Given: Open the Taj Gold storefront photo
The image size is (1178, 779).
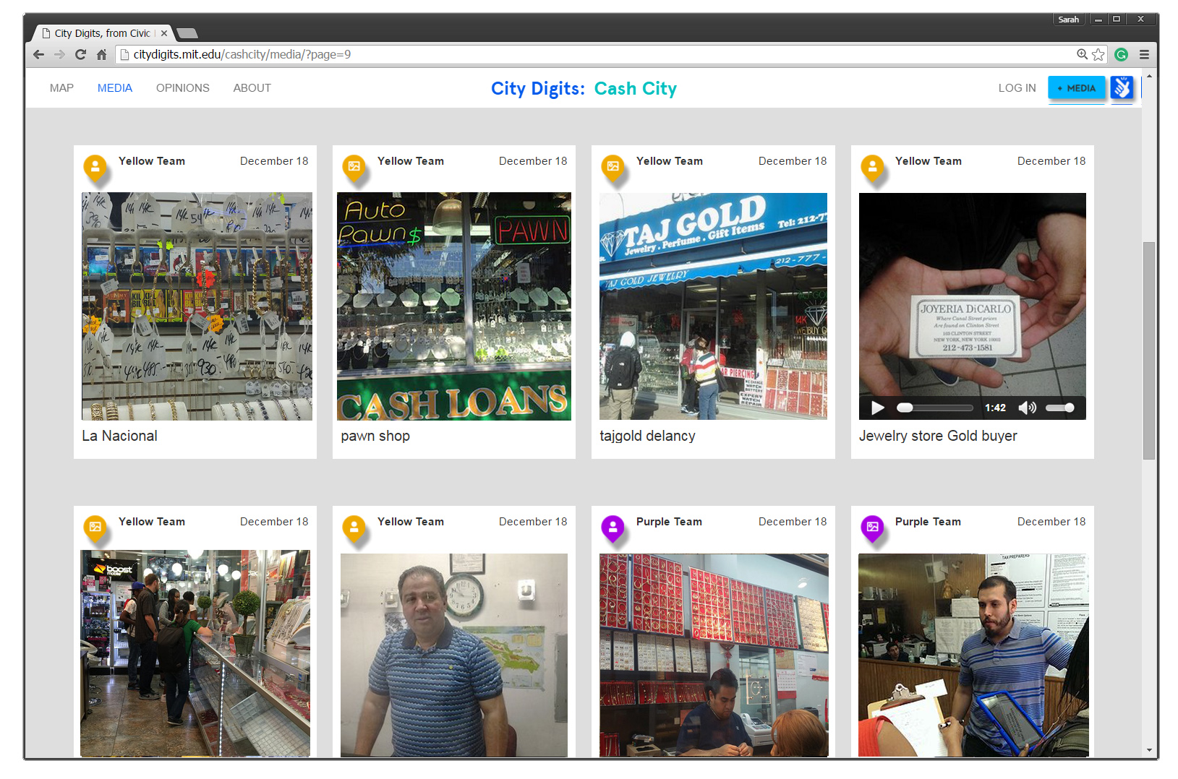Looking at the screenshot, I should (x=713, y=306).
